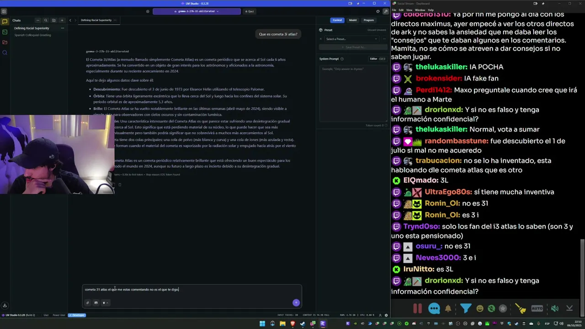Switch to the Model tab
This screenshot has height=329, width=585.
point(353,20)
